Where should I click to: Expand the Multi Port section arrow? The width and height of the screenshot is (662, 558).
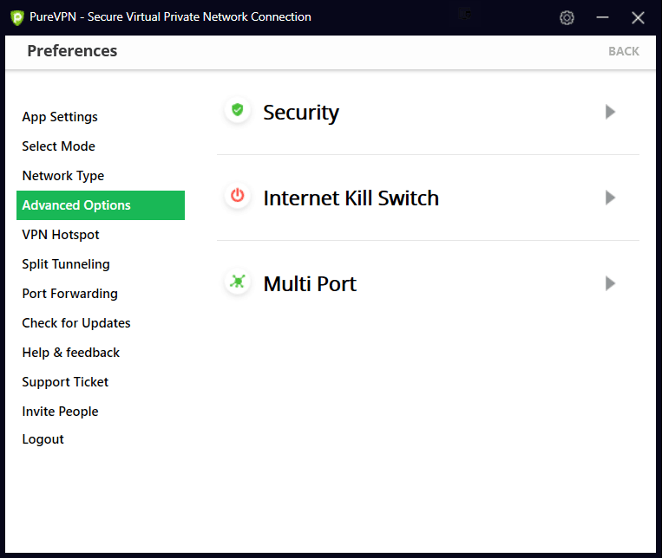point(610,283)
